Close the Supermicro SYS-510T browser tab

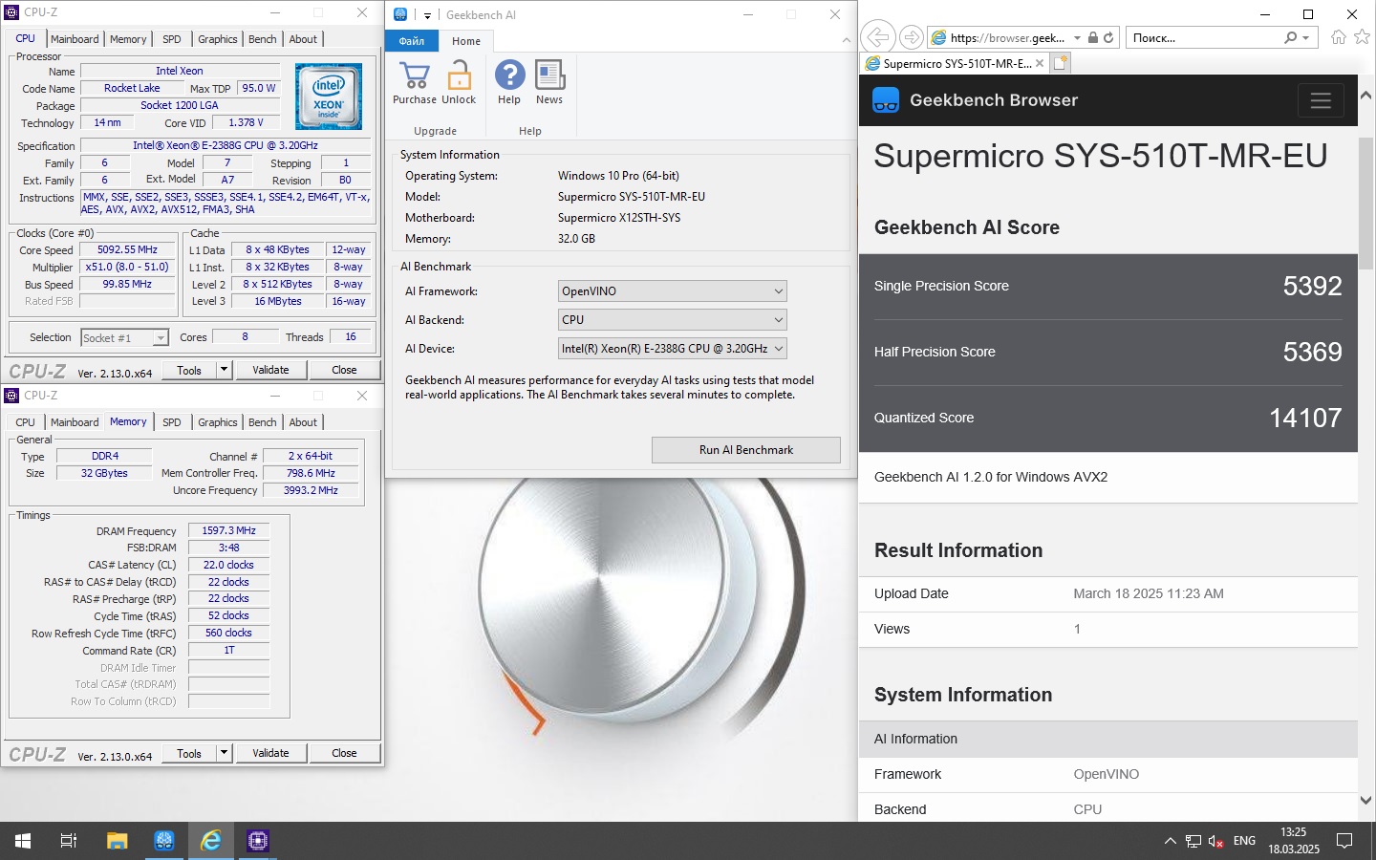(x=1040, y=64)
